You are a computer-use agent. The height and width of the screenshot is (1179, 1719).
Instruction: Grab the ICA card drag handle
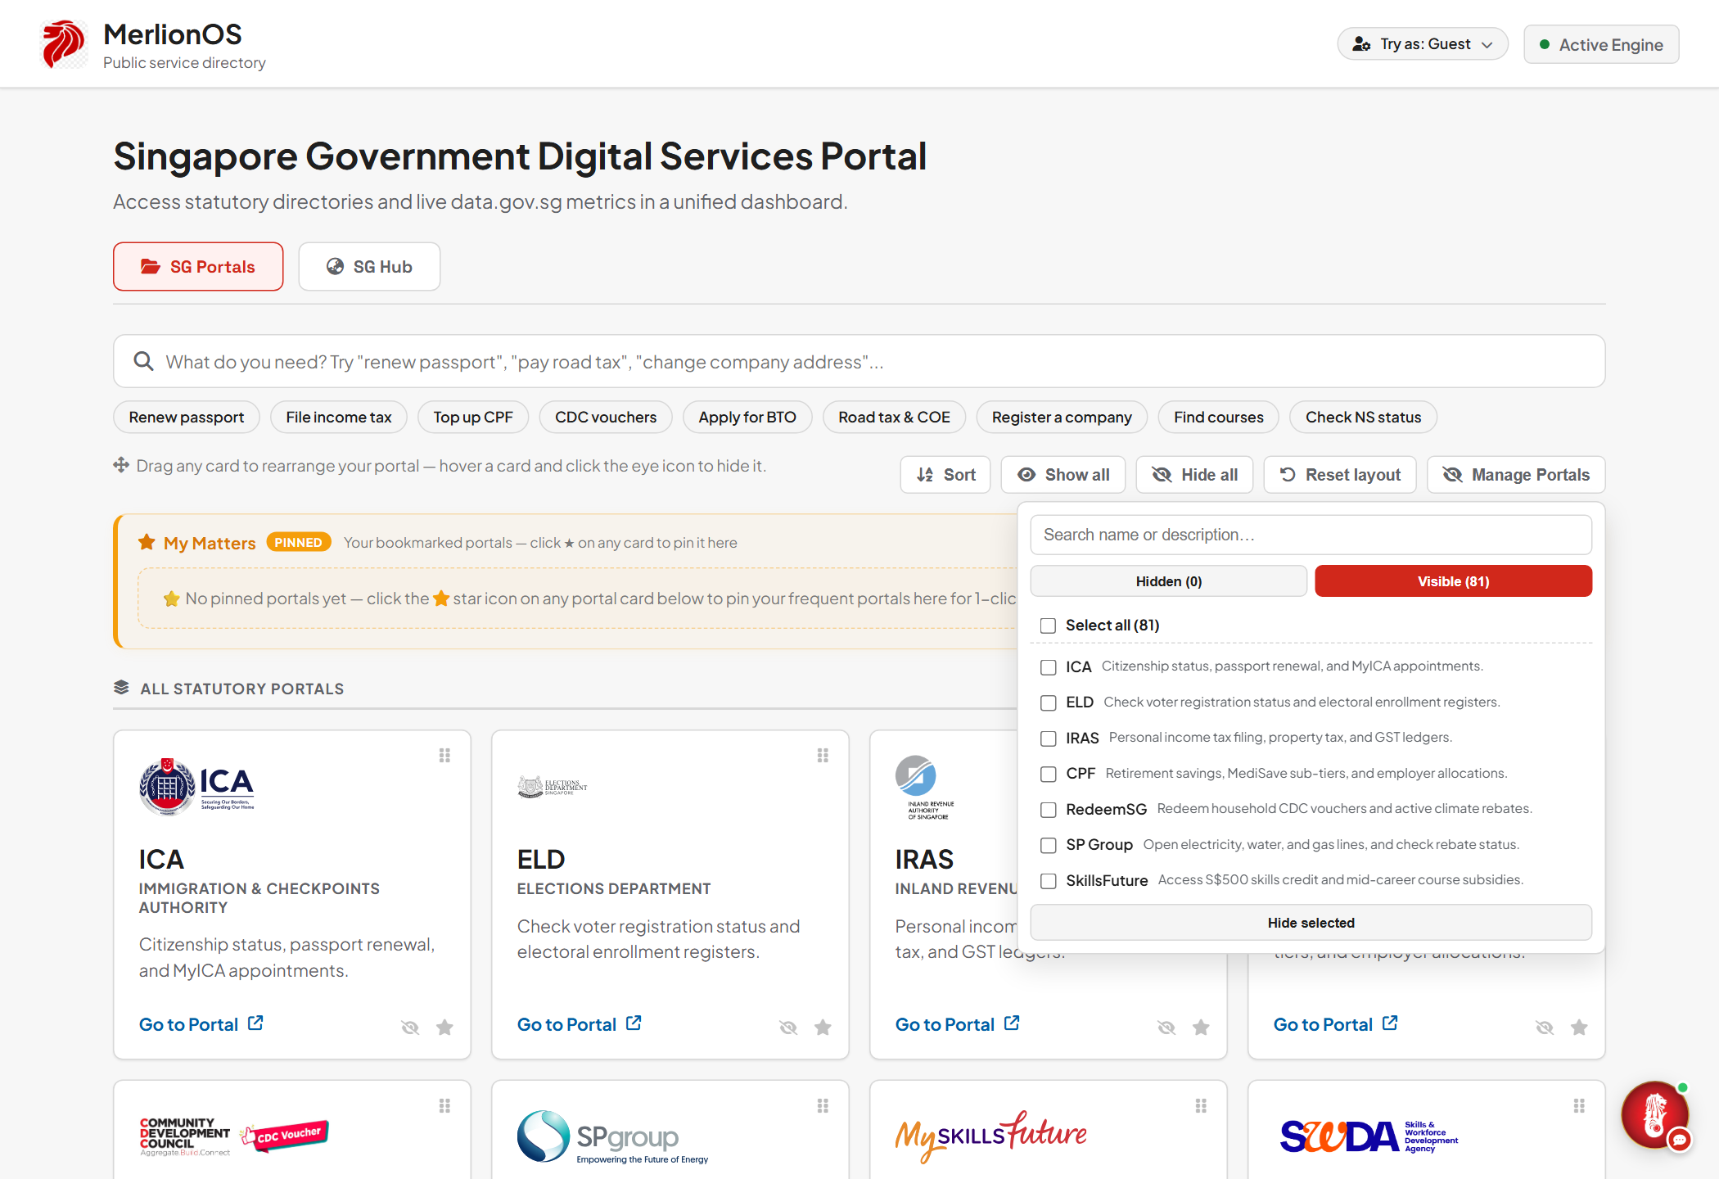coord(444,755)
